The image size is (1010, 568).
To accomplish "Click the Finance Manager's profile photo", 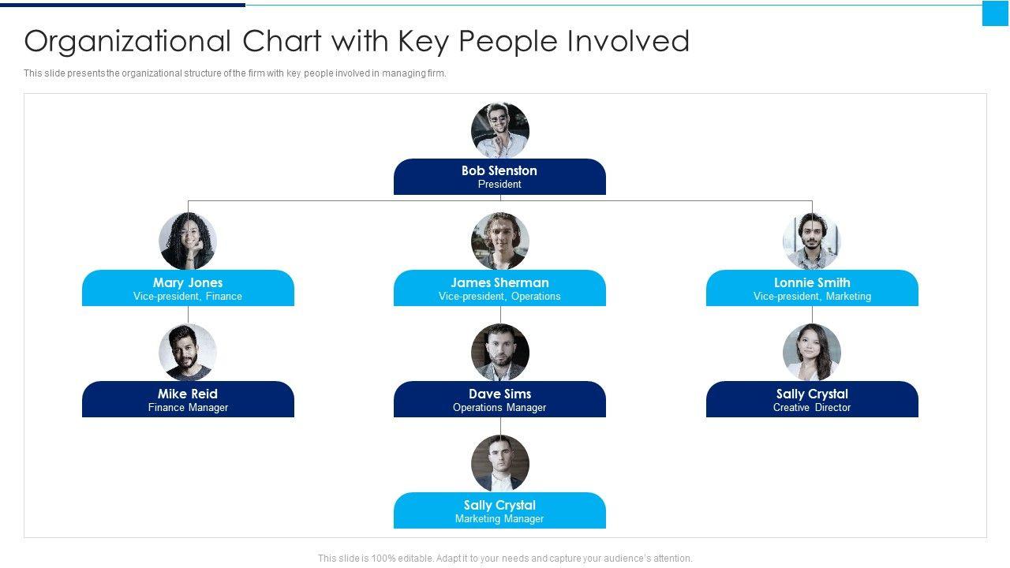I will [188, 353].
